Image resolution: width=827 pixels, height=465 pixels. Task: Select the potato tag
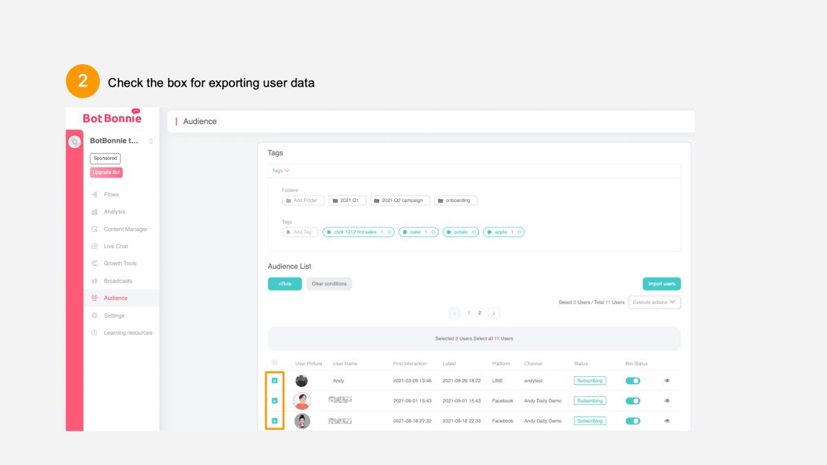pyautogui.click(x=460, y=232)
